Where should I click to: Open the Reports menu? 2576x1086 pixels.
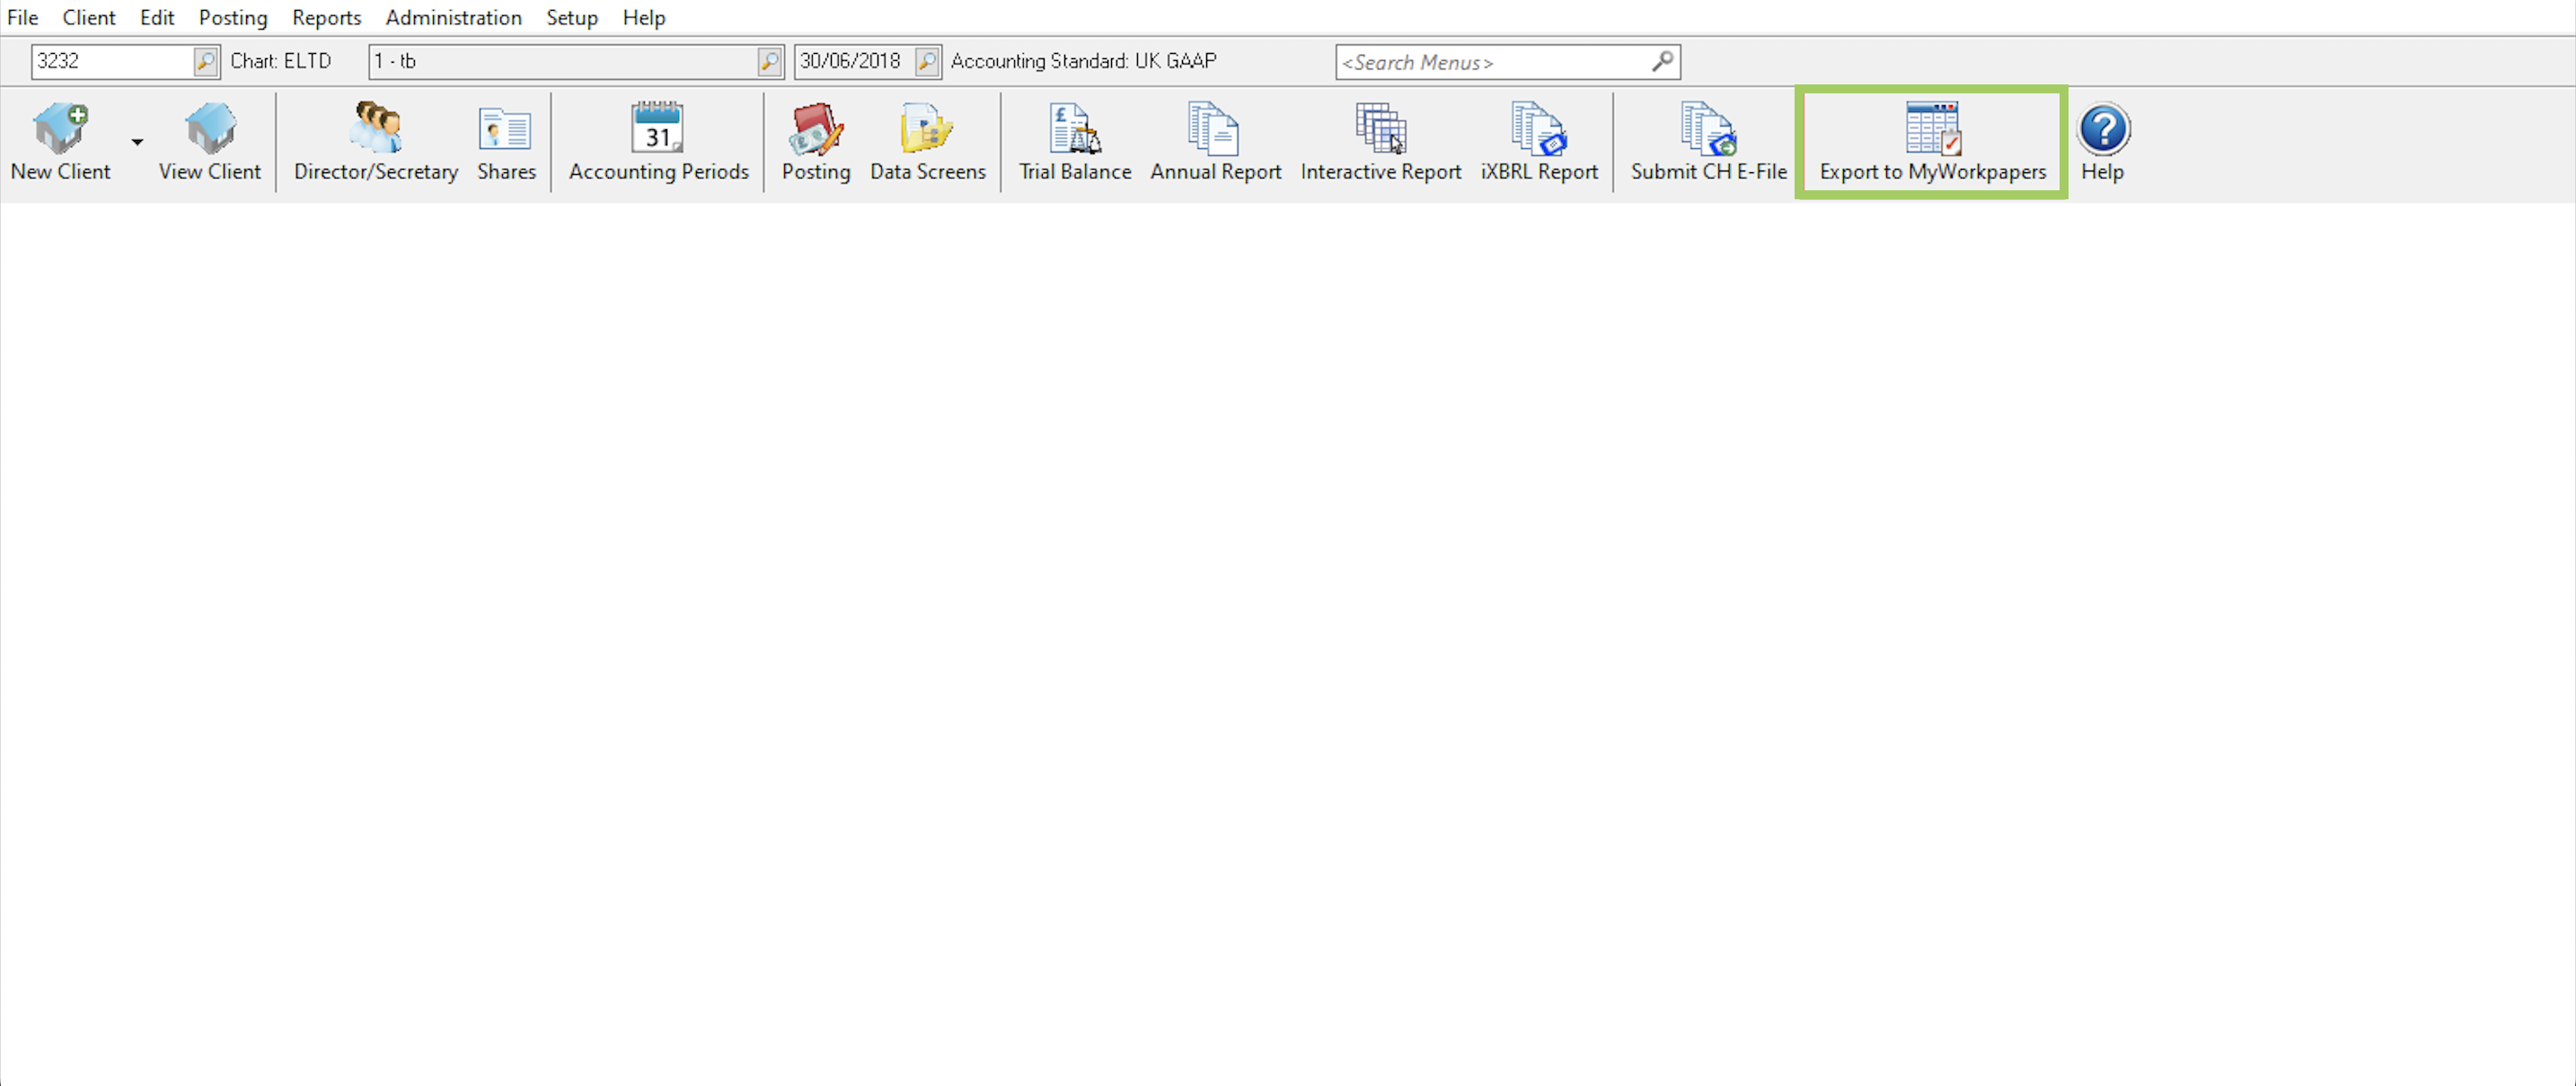click(x=326, y=17)
